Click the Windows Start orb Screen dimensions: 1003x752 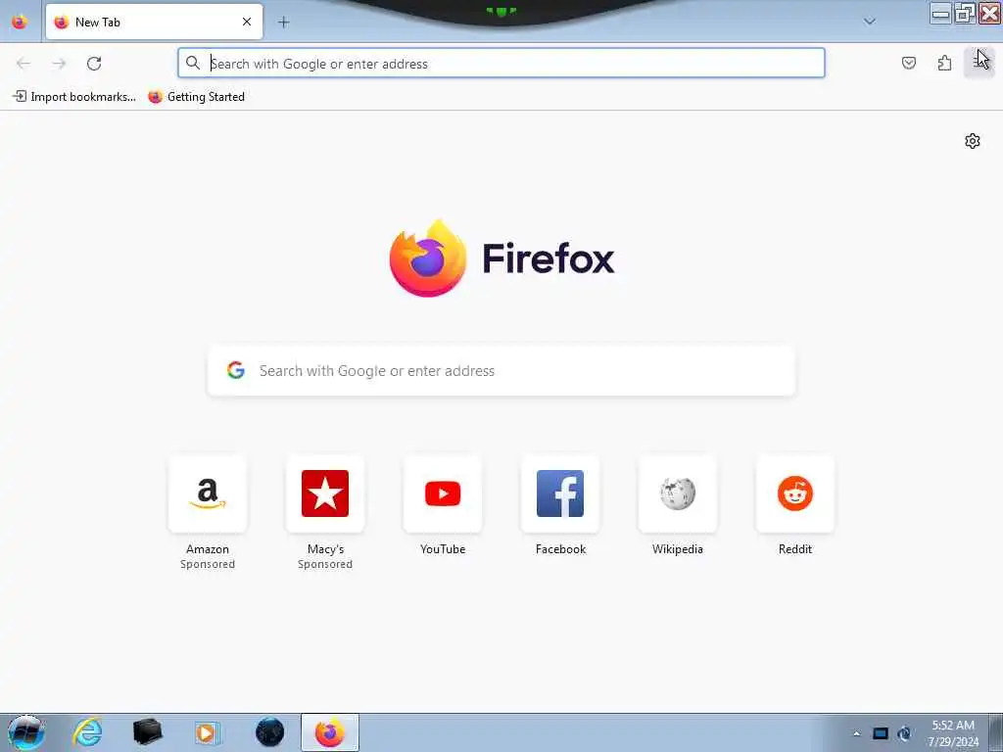click(25, 732)
